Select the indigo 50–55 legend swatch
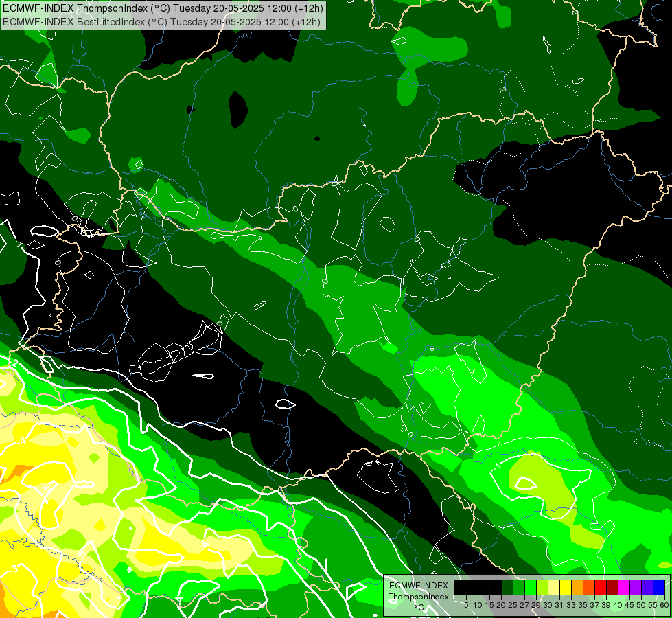Viewport: 672px width, 618px height. pos(647,587)
